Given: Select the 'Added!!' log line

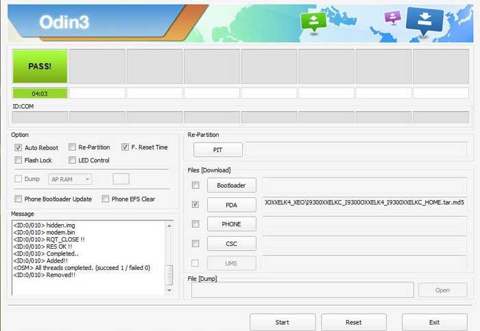Looking at the screenshot, I should point(40,260).
